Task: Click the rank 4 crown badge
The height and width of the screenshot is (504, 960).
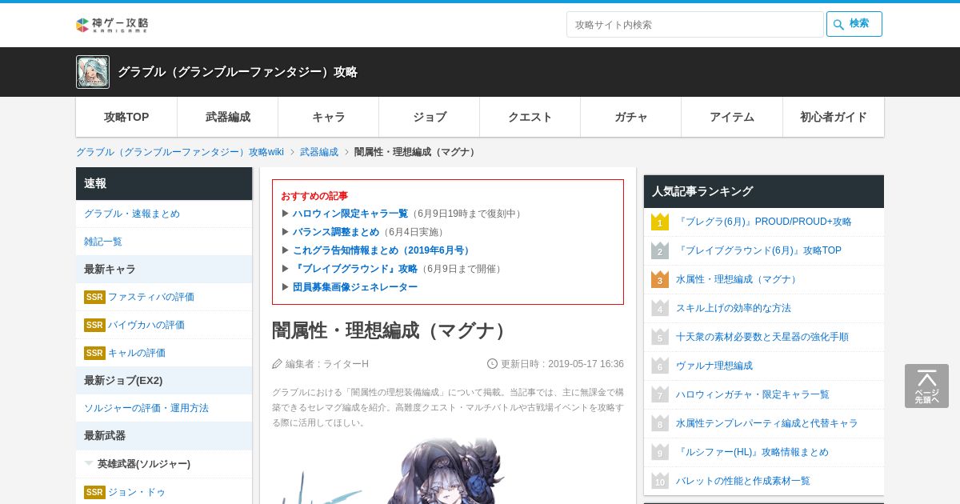Action: pos(660,308)
